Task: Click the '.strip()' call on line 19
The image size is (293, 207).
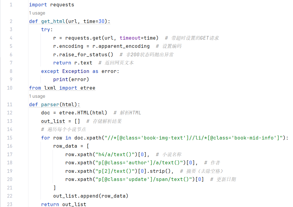Action: pyautogui.click(x=159, y=171)
